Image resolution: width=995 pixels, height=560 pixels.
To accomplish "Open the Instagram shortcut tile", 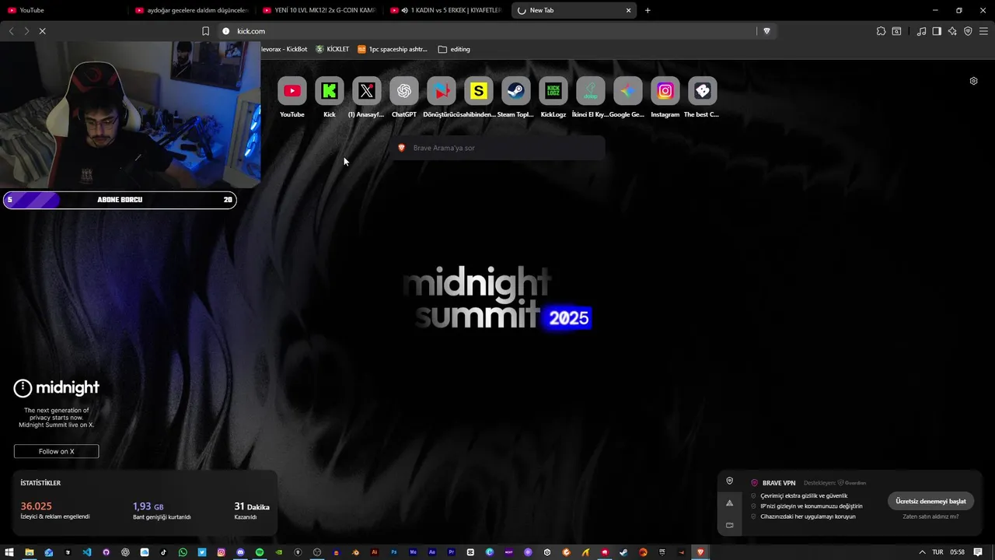I will point(665,91).
